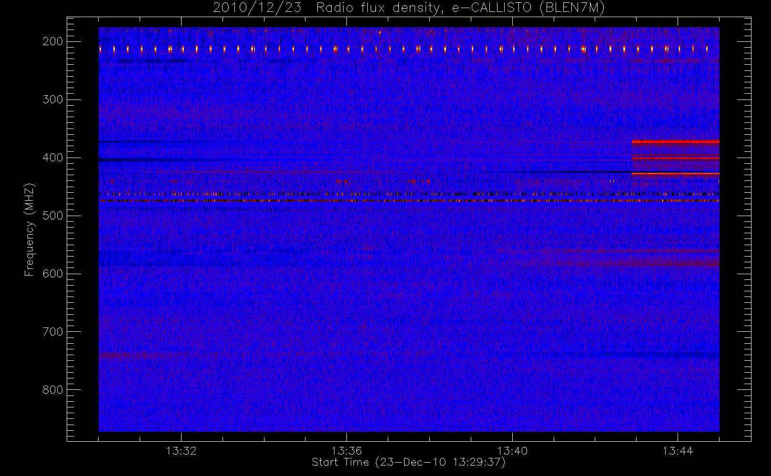Click the orange dashed interference line near 475 MHz
This screenshot has width=771, height=476.
pos(409,201)
